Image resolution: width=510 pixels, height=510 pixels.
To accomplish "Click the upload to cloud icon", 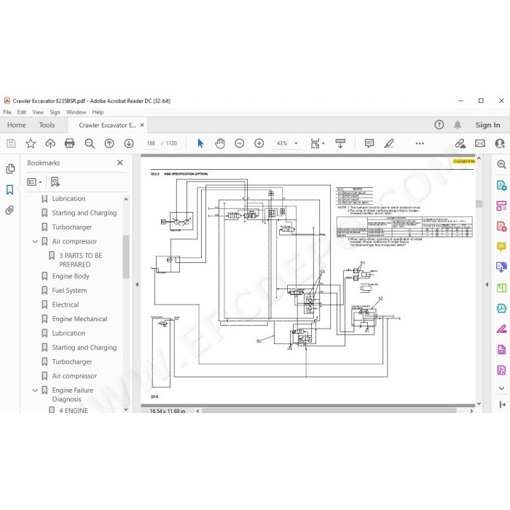I will tap(50, 144).
